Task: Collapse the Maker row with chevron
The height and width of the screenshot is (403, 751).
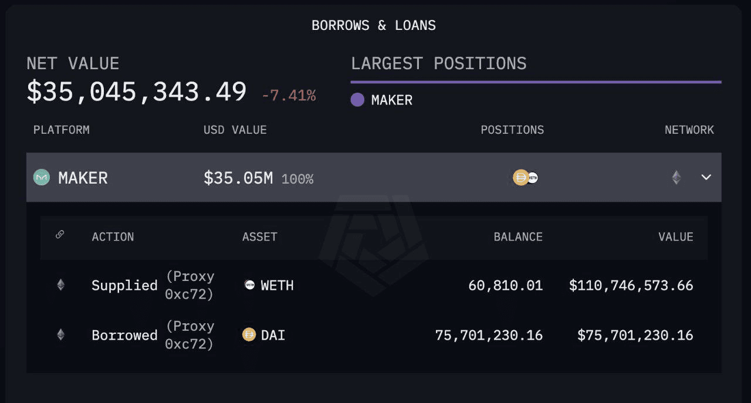Action: click(706, 177)
